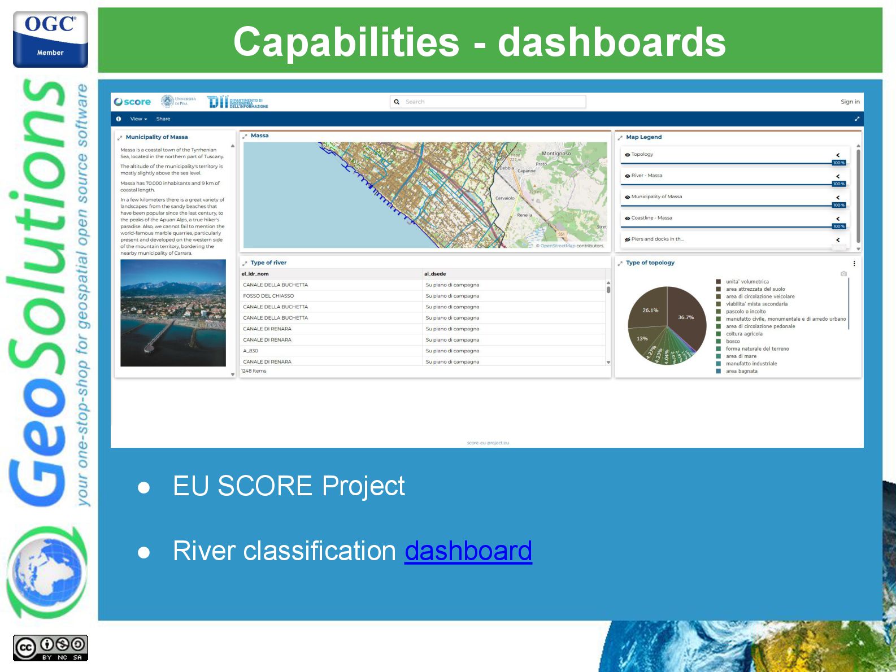Toggle fullscreen with the expand icon in blue toolbar
Image resolution: width=896 pixels, height=672 pixels.
[857, 119]
